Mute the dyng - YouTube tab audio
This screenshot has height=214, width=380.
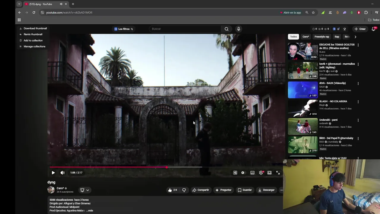coord(61,4)
